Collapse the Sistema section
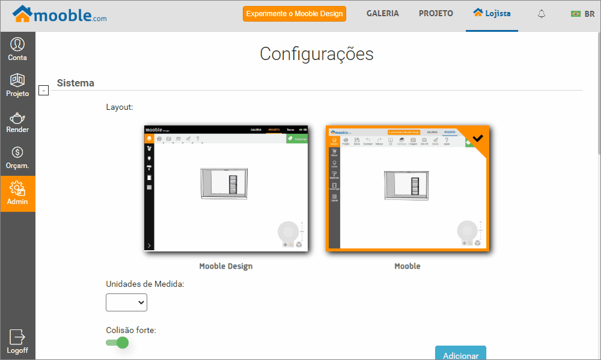 click(43, 91)
